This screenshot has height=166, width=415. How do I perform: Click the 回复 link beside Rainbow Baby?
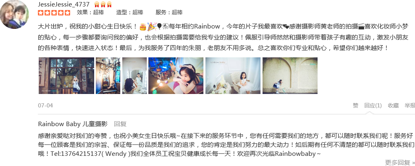[x=120, y=124]
